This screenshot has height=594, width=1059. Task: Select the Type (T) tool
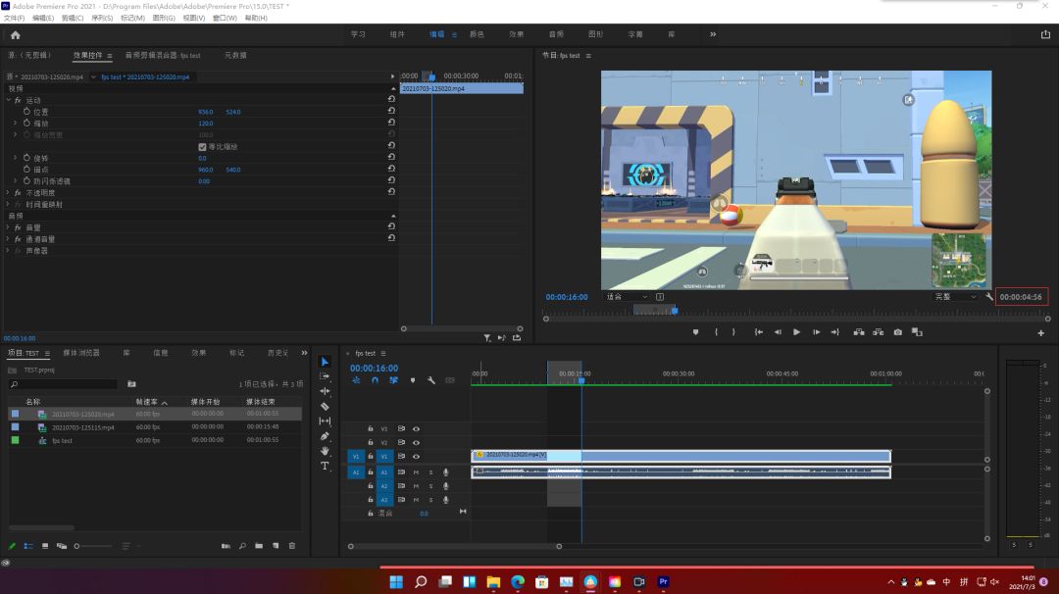(x=326, y=467)
